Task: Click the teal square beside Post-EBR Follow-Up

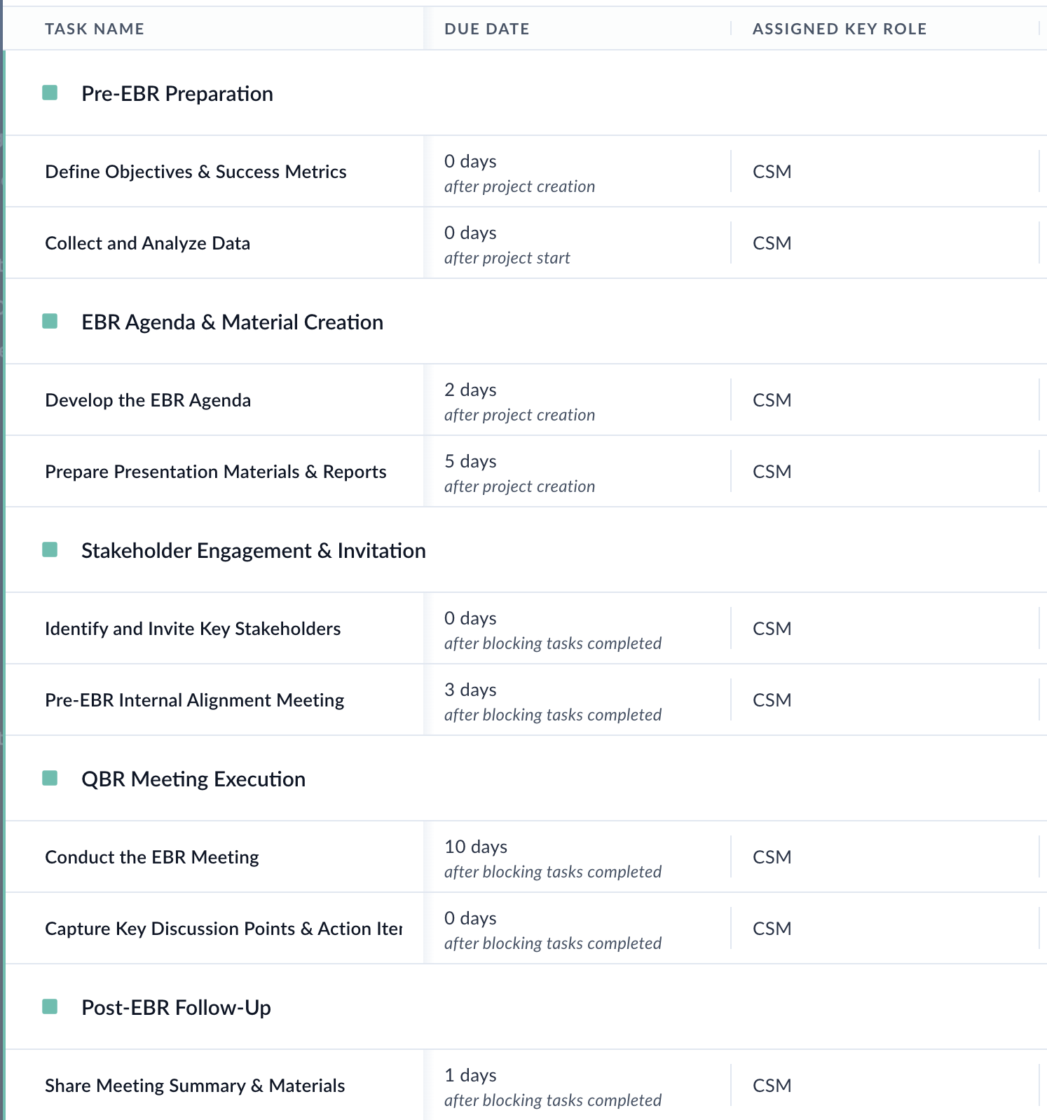Action: (50, 1006)
